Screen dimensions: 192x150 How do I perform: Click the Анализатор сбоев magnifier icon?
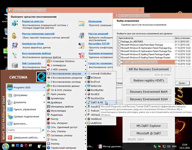coord(15,45)
